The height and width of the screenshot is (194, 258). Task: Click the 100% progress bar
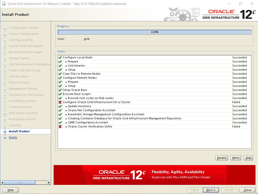154,32
